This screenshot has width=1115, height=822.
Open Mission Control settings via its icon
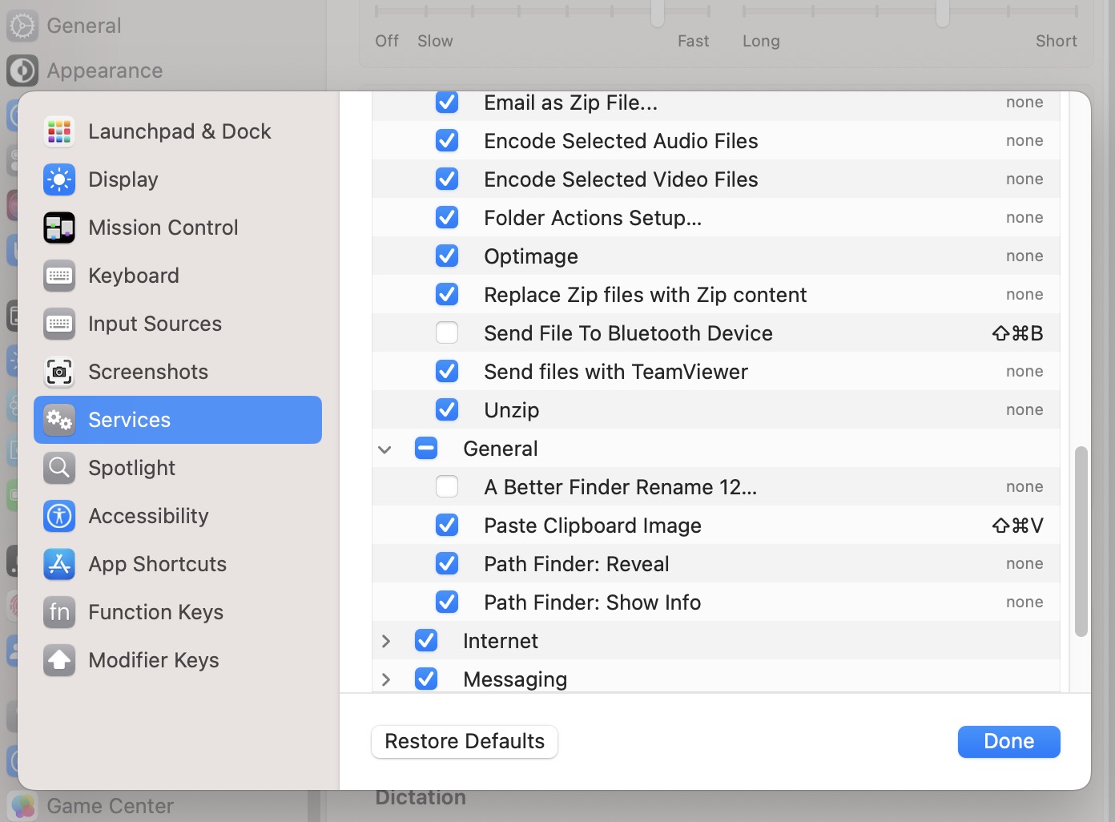pyautogui.click(x=58, y=228)
